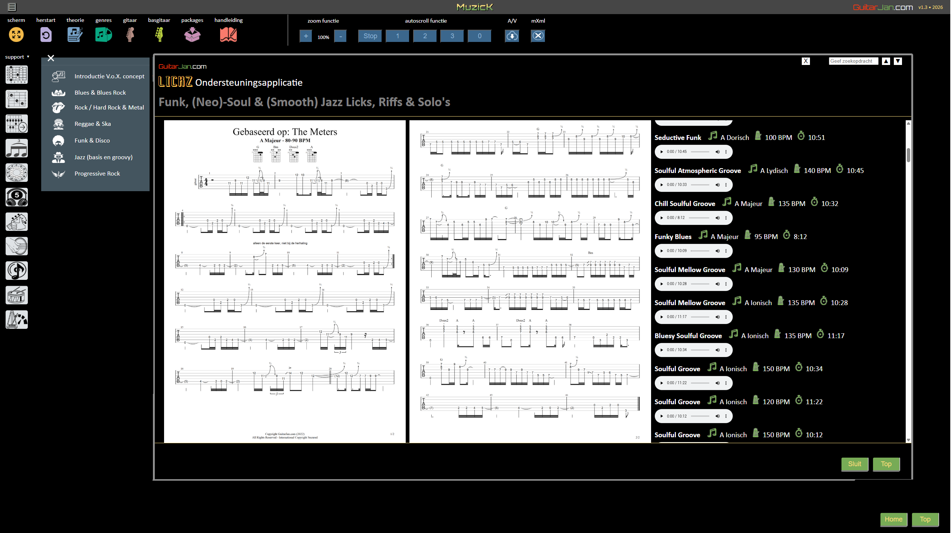Viewport: 951px width, 533px height.
Task: Expand the support dropdown
Action: point(17,57)
